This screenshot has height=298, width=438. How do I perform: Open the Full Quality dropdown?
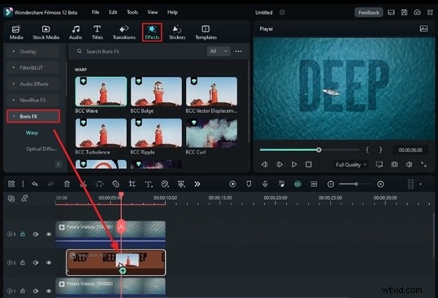pos(351,165)
